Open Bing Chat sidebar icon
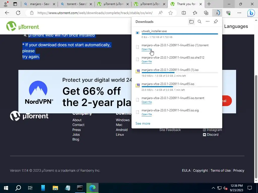258x193 pixels. [x=251, y=13]
